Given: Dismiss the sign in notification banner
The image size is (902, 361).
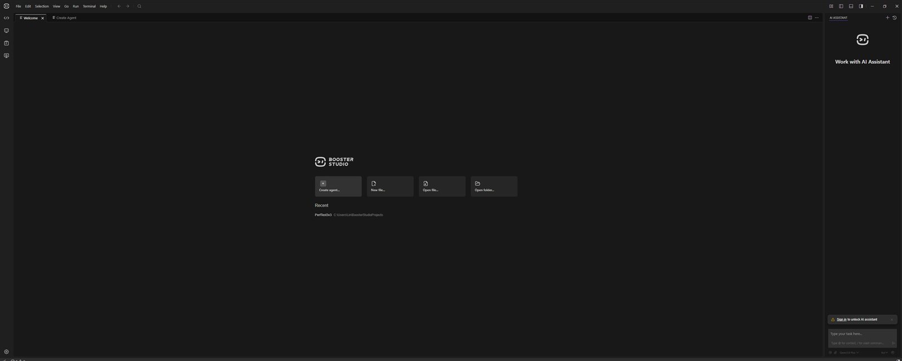Looking at the screenshot, I should [x=892, y=319].
